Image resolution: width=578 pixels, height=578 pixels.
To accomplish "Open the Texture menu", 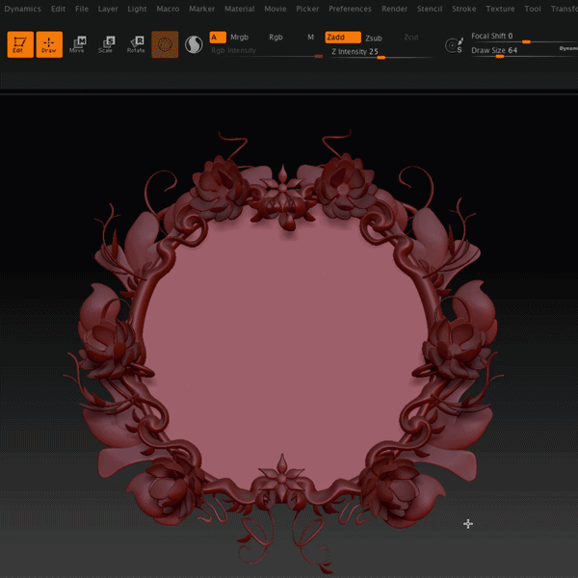I will tap(500, 9).
